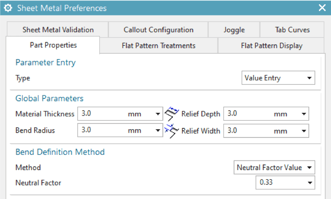The width and height of the screenshot is (331, 199).
Task: Open Bend Radius unit dropdown arrow
Action: (x=158, y=130)
